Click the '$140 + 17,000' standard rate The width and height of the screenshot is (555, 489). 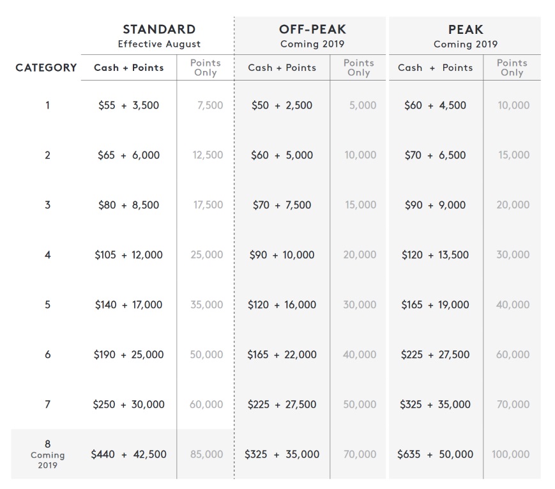[x=128, y=305]
